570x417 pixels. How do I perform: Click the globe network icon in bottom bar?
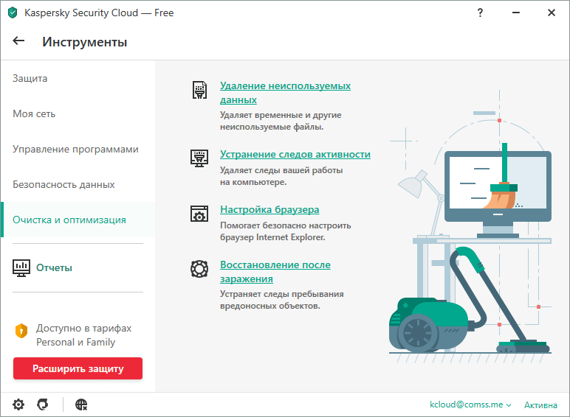[x=81, y=404]
